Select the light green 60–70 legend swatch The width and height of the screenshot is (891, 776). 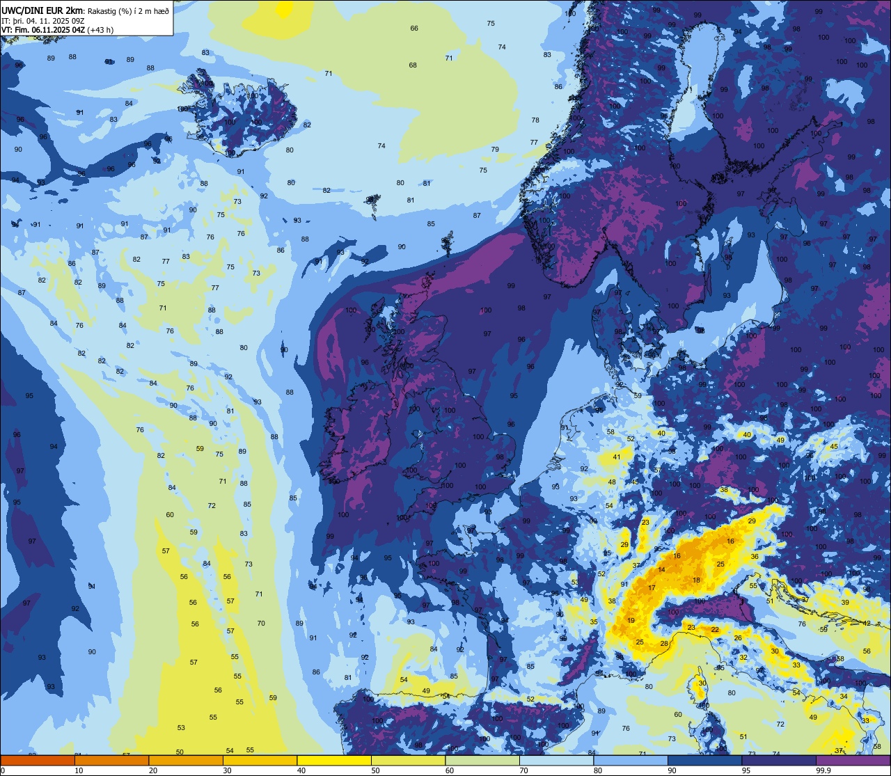pyautogui.click(x=482, y=760)
